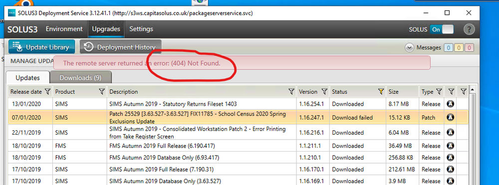Click the yellow warning messages counter
Image resolution: width=499 pixels, height=185 pixels.
click(459, 48)
